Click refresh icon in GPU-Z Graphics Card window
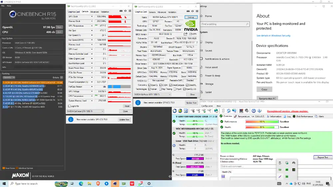Image resolution: width=333 pixels, height=187 pixels. (192, 11)
